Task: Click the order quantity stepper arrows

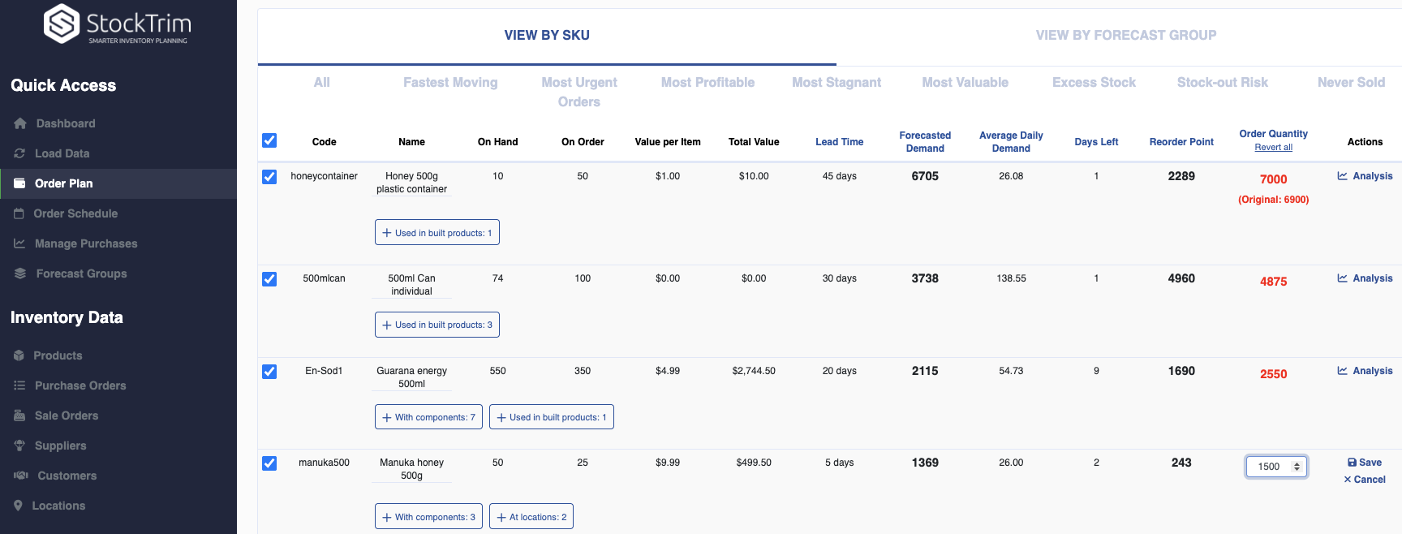Action: (1297, 467)
